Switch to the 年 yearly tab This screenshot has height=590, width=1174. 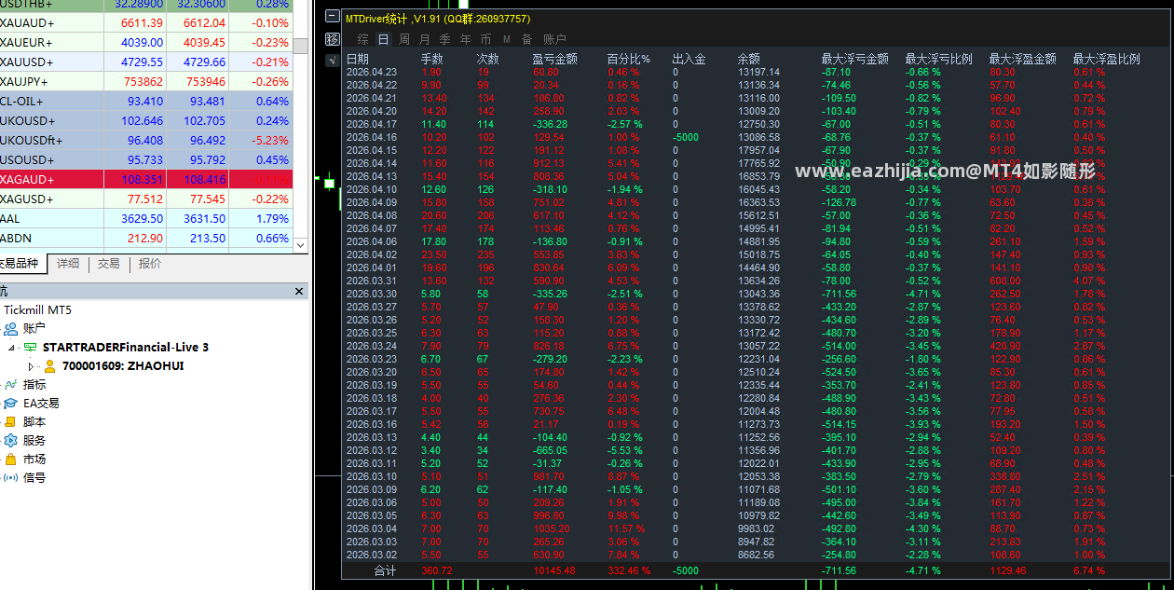pos(465,39)
